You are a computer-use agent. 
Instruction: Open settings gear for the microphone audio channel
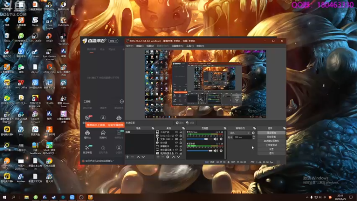[221, 139]
